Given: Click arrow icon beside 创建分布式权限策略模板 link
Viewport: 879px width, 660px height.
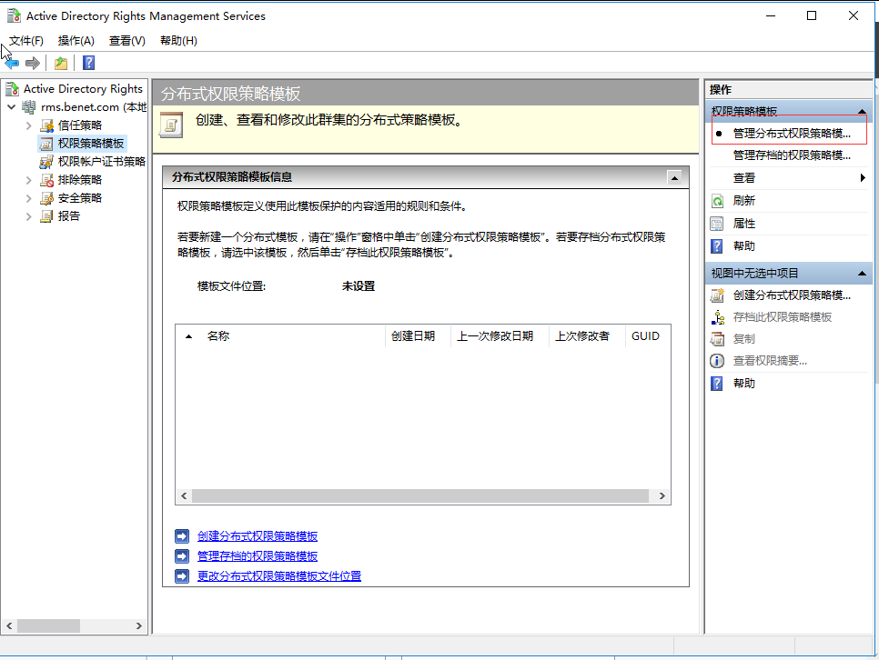Looking at the screenshot, I should (x=182, y=536).
